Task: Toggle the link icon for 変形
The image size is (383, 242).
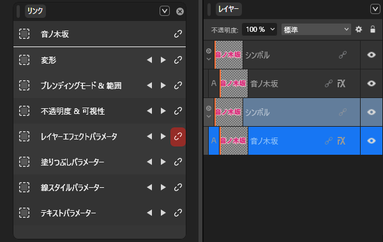Action: click(x=178, y=60)
